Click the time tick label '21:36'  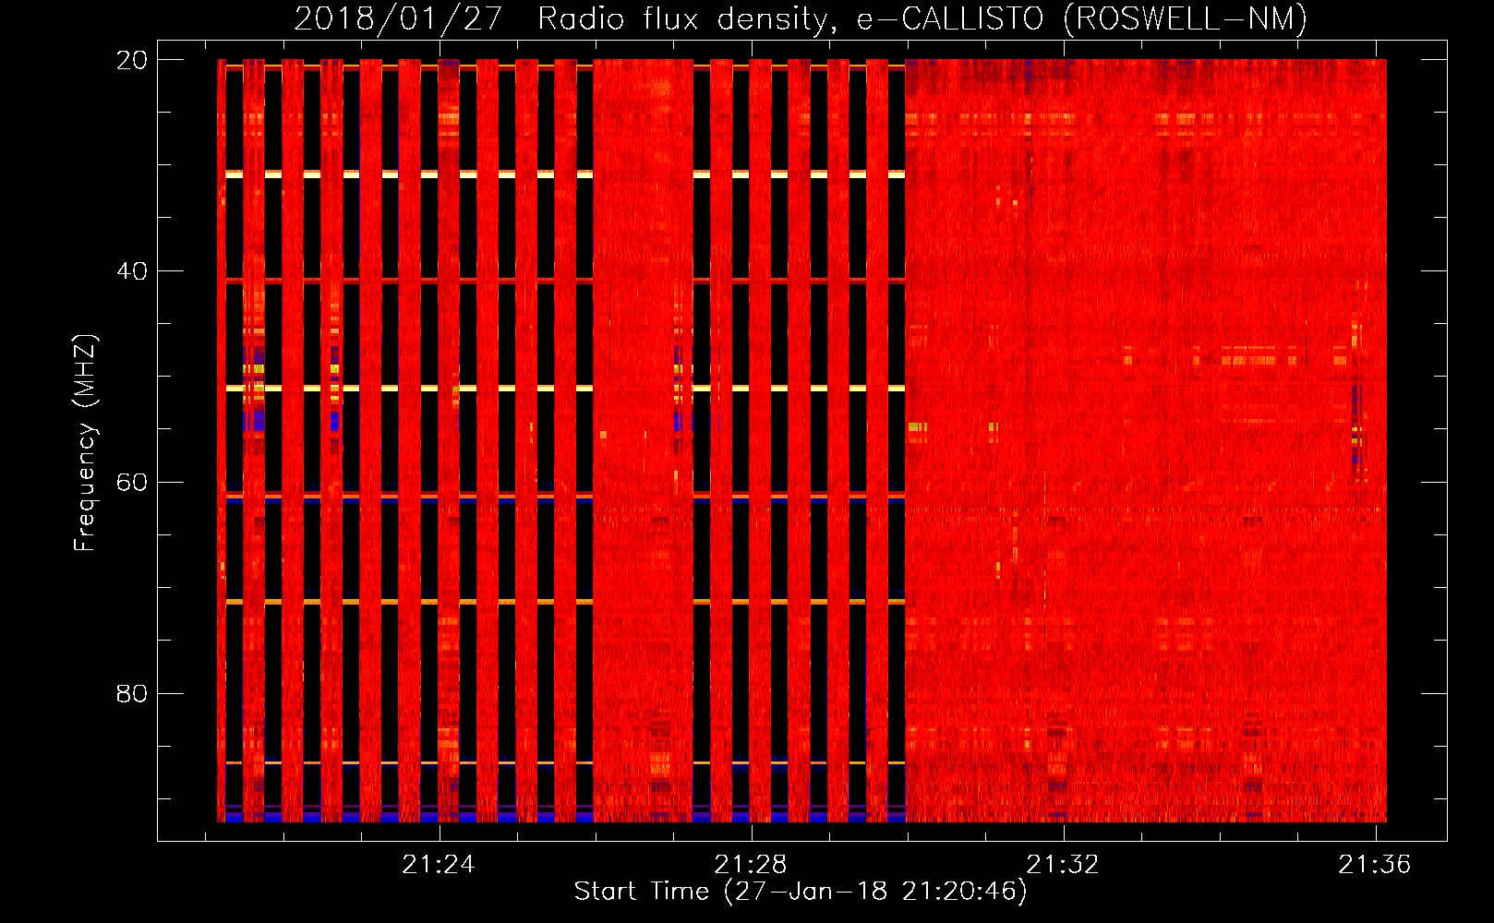click(x=1375, y=864)
